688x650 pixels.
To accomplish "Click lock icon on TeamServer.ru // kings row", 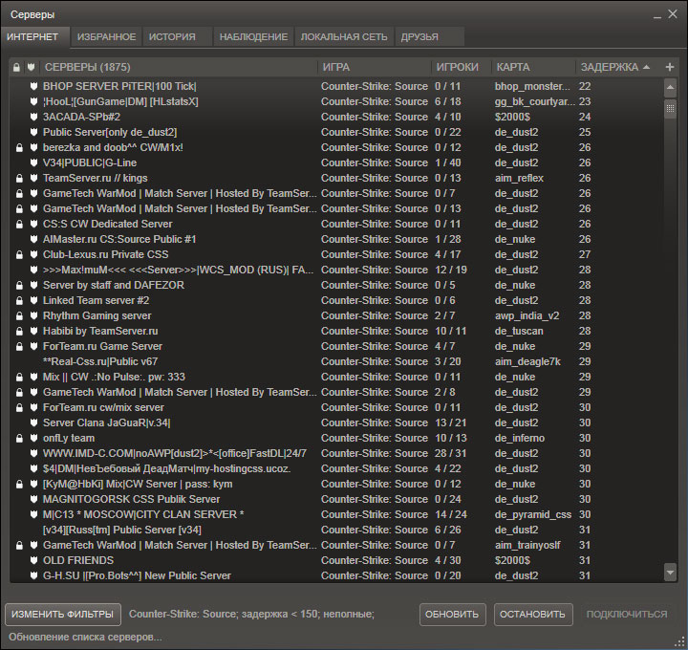I will 19,178.
